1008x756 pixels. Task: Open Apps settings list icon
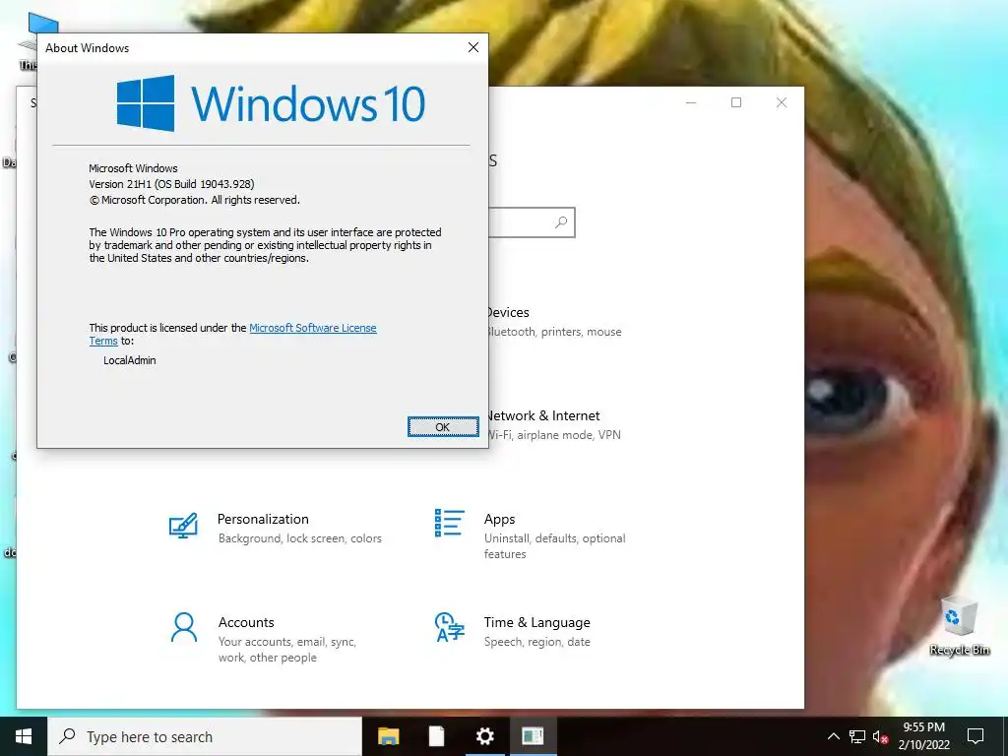[449, 524]
